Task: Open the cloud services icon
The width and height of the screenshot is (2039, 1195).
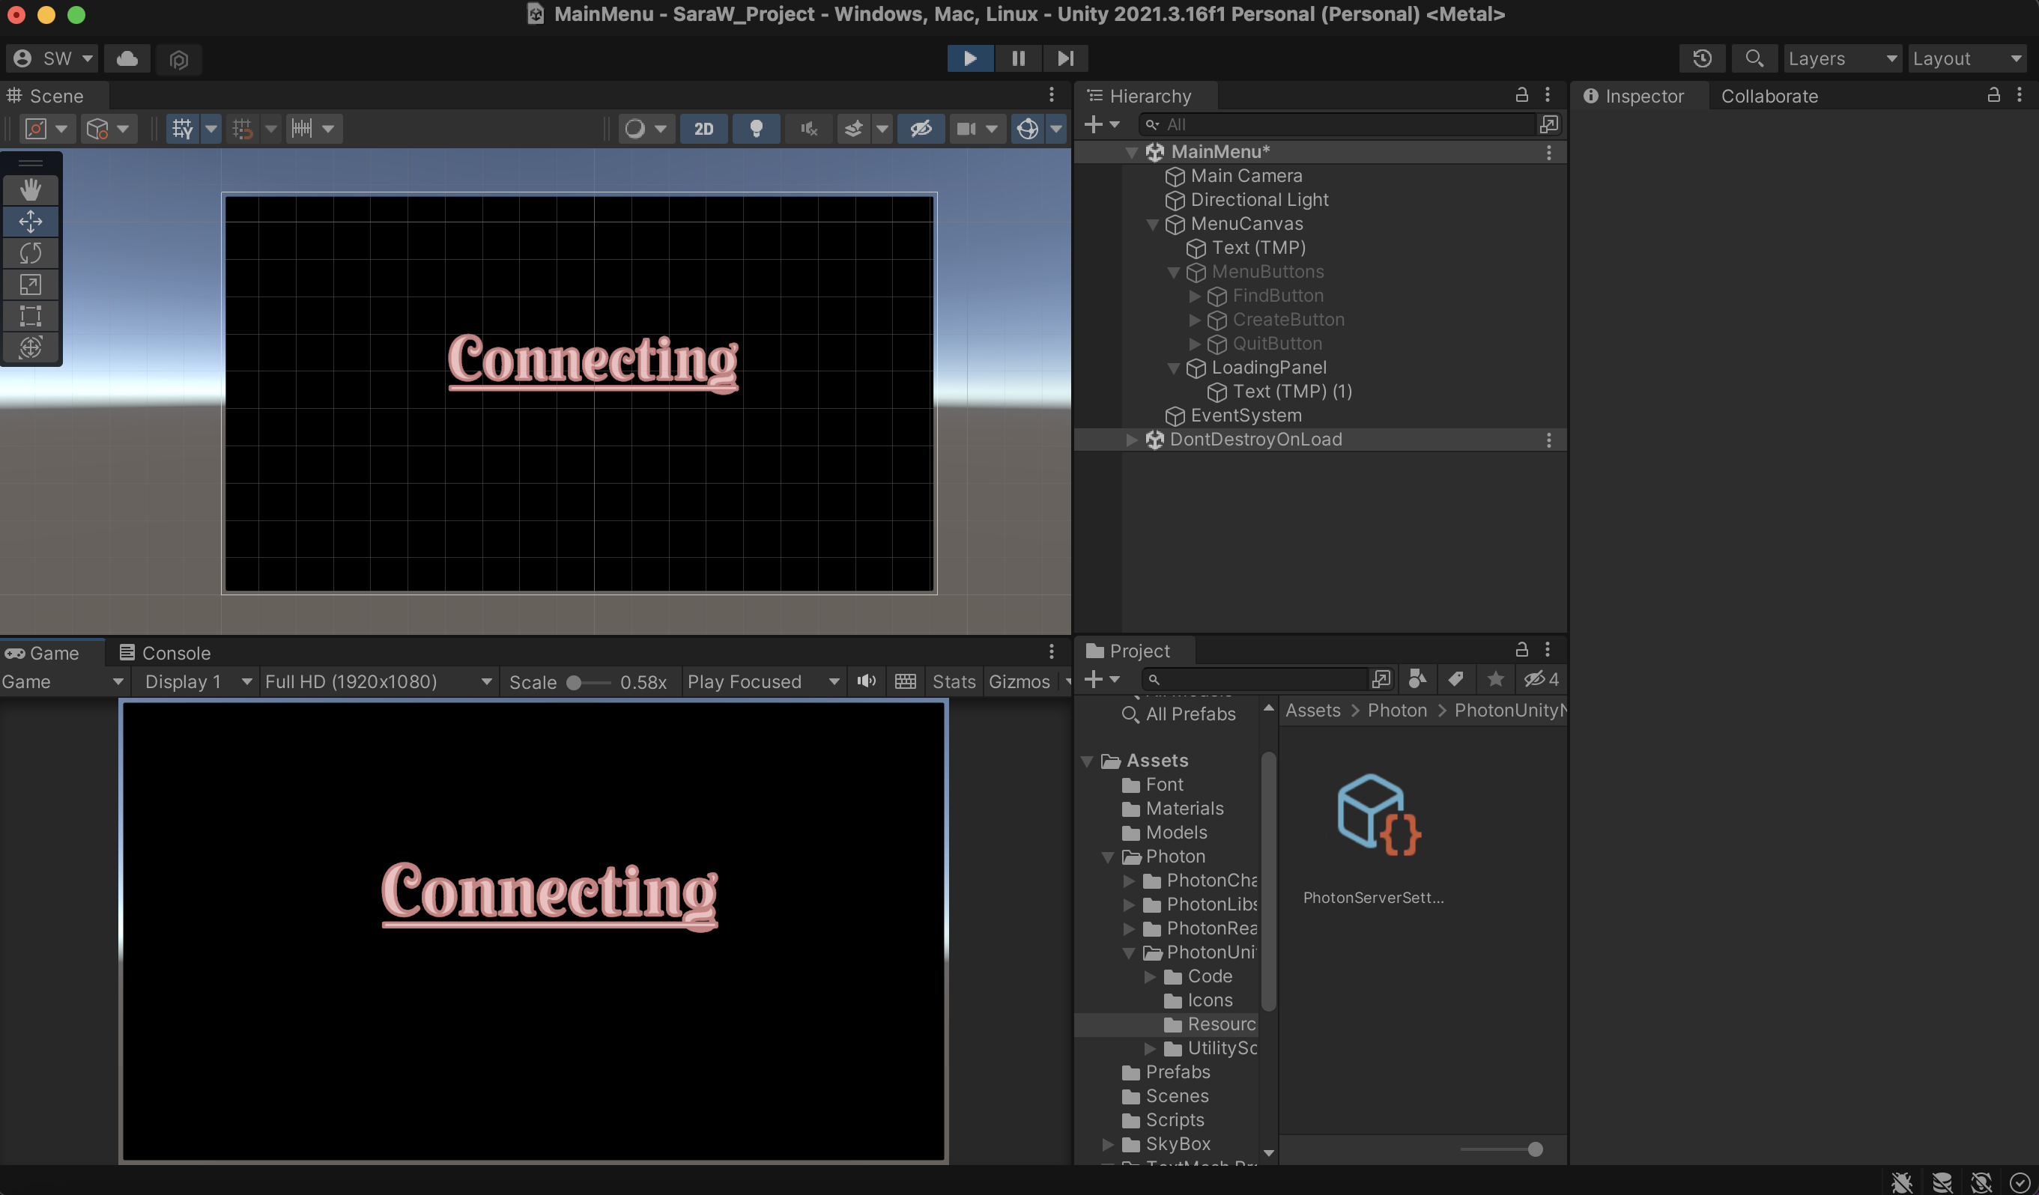Action: pyautogui.click(x=127, y=58)
